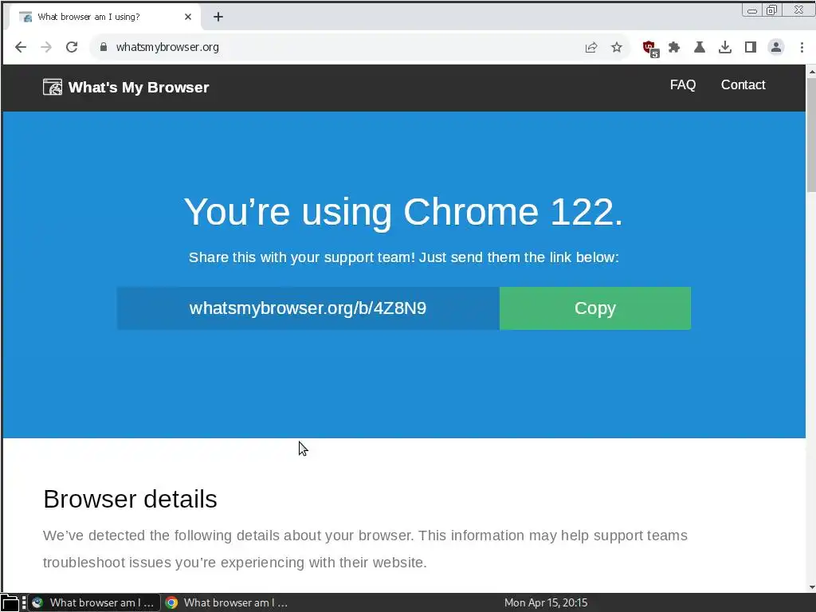The width and height of the screenshot is (816, 612).
Task: Click the scrollbar down arrow
Action: coord(810,587)
